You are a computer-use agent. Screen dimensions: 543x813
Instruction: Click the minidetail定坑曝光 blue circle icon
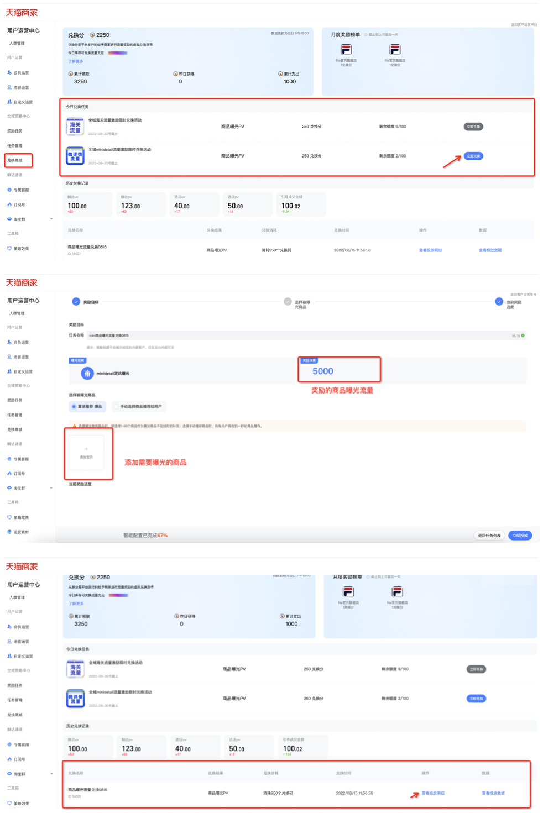click(x=87, y=374)
